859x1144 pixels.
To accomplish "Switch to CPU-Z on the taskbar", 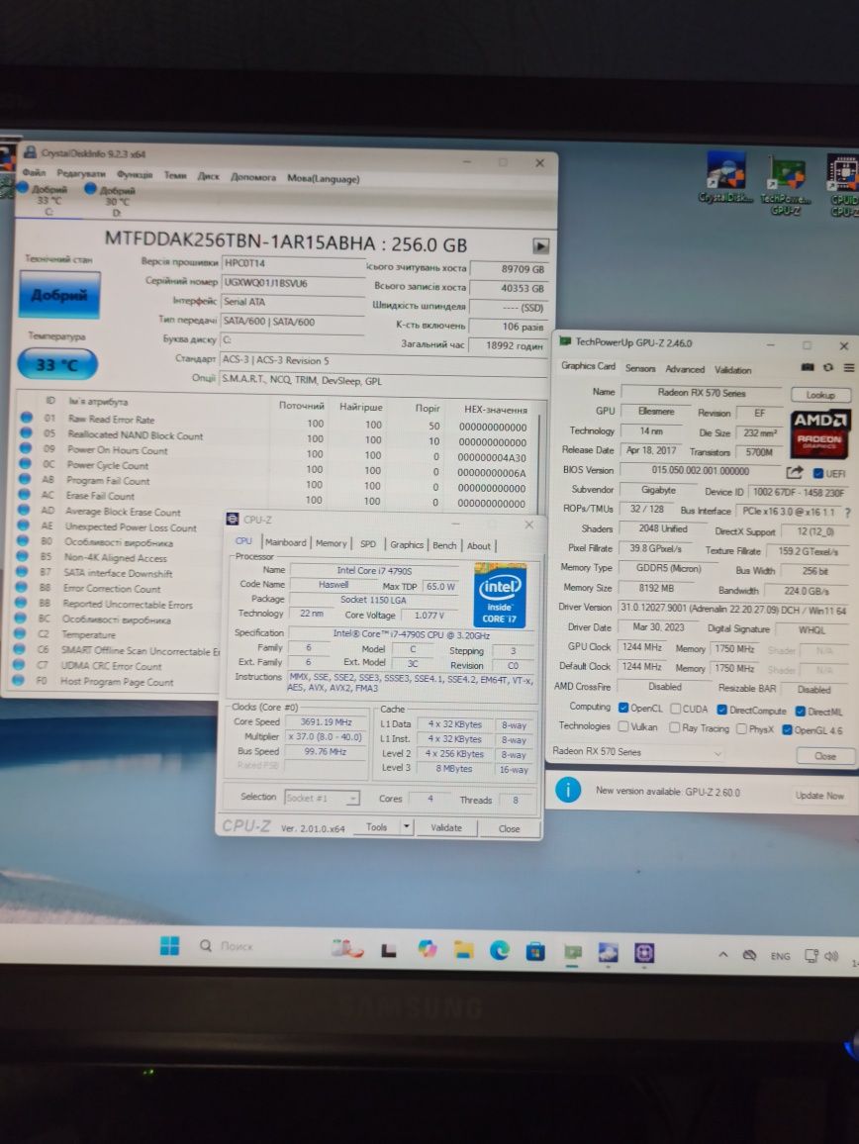I will click(x=643, y=953).
